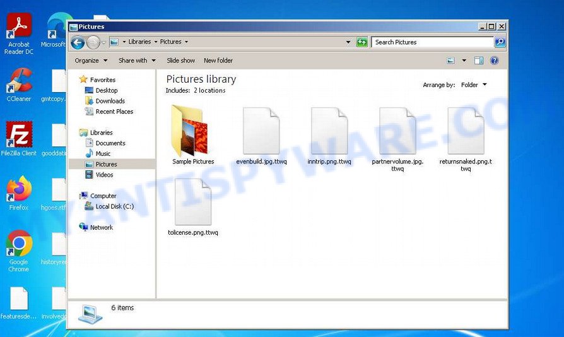Click the CCleaner desktop shortcut

[x=19, y=85]
